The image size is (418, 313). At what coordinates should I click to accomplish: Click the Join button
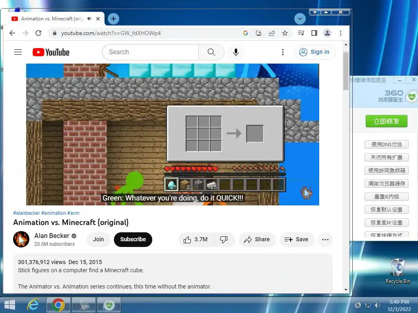[x=98, y=239]
